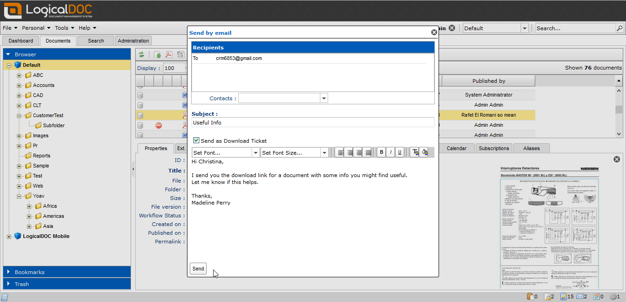
Task: Click the download document toolbar icon
Action: point(158,55)
